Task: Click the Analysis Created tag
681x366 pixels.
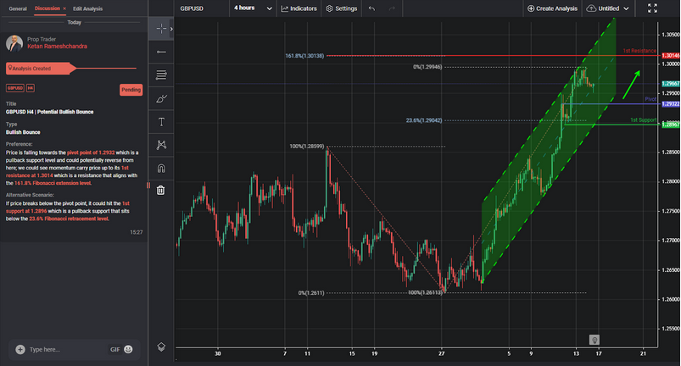Action: point(41,69)
